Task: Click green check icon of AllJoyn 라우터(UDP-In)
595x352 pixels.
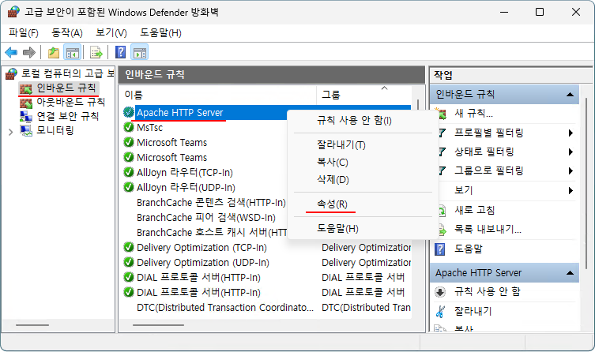Action: coord(129,187)
